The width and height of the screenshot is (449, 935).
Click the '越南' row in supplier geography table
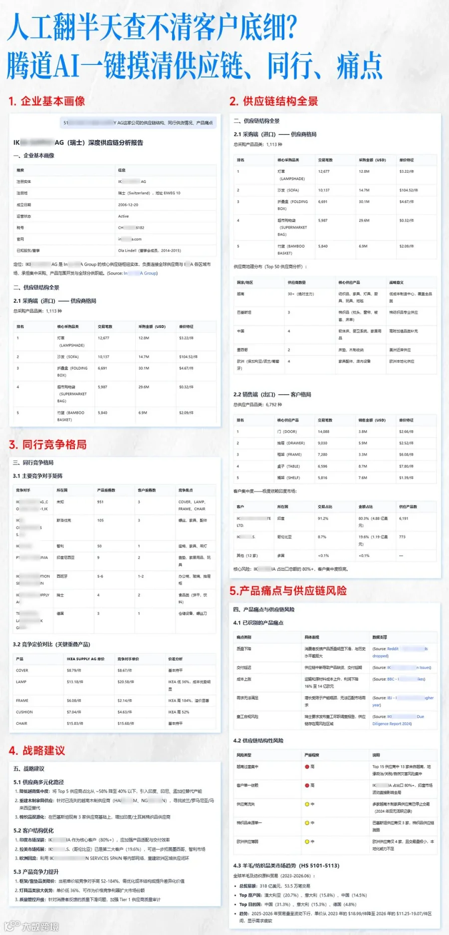pyautogui.click(x=335, y=297)
